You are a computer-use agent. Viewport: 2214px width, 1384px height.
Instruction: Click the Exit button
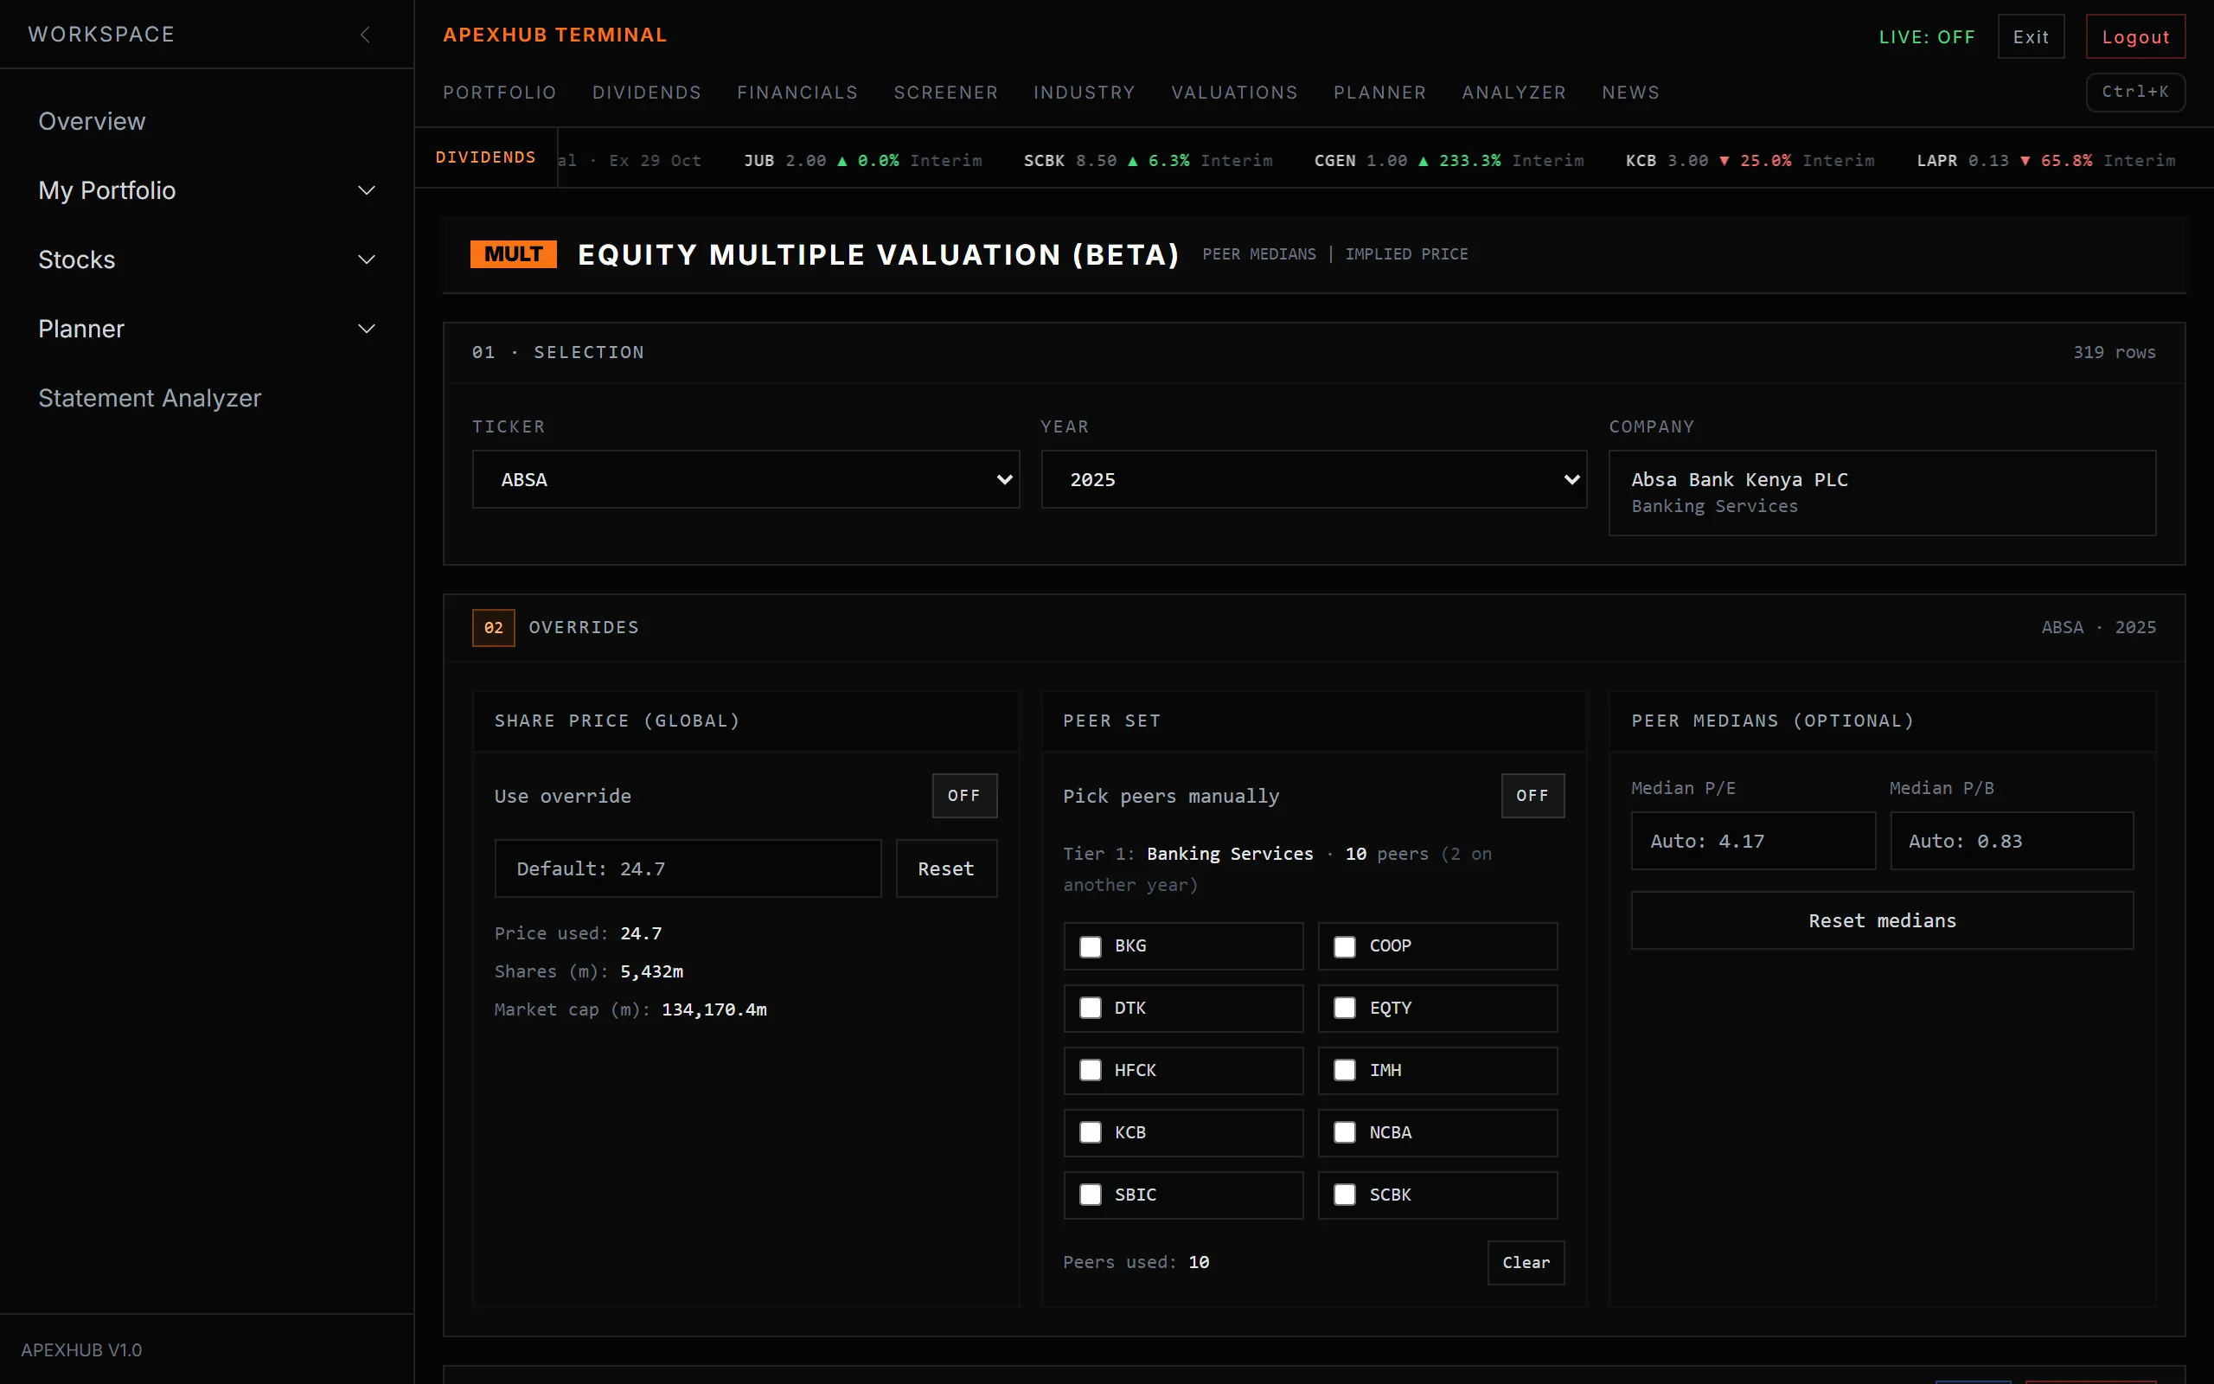point(2031,36)
